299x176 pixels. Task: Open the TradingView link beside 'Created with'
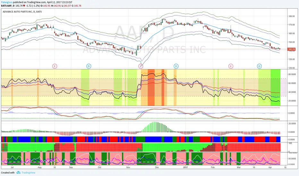click(28, 172)
